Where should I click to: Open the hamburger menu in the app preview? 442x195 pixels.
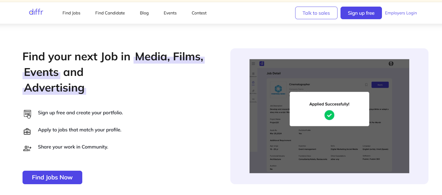pyautogui.click(x=253, y=64)
